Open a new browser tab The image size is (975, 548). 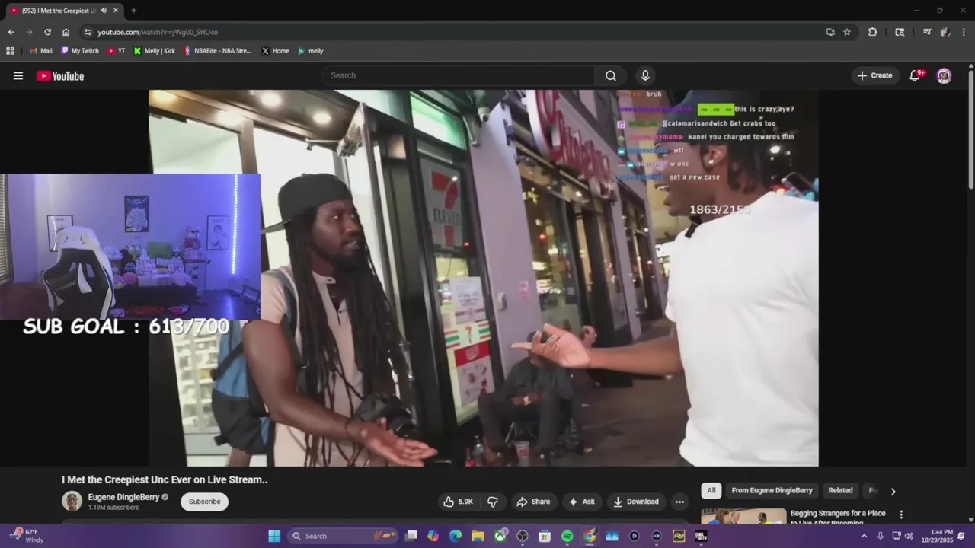point(134,11)
